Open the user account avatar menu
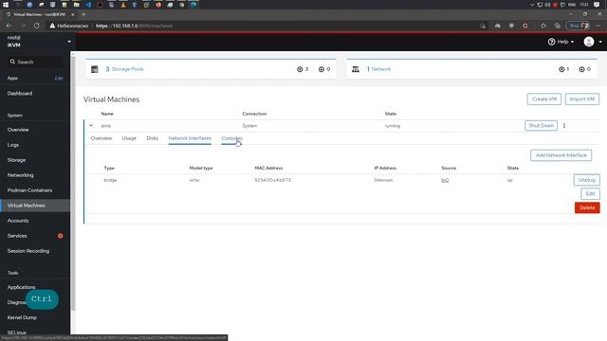 pos(592,42)
